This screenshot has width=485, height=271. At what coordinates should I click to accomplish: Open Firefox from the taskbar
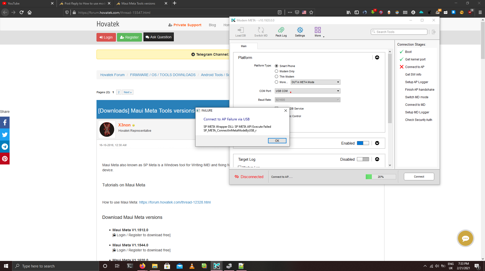(x=142, y=266)
